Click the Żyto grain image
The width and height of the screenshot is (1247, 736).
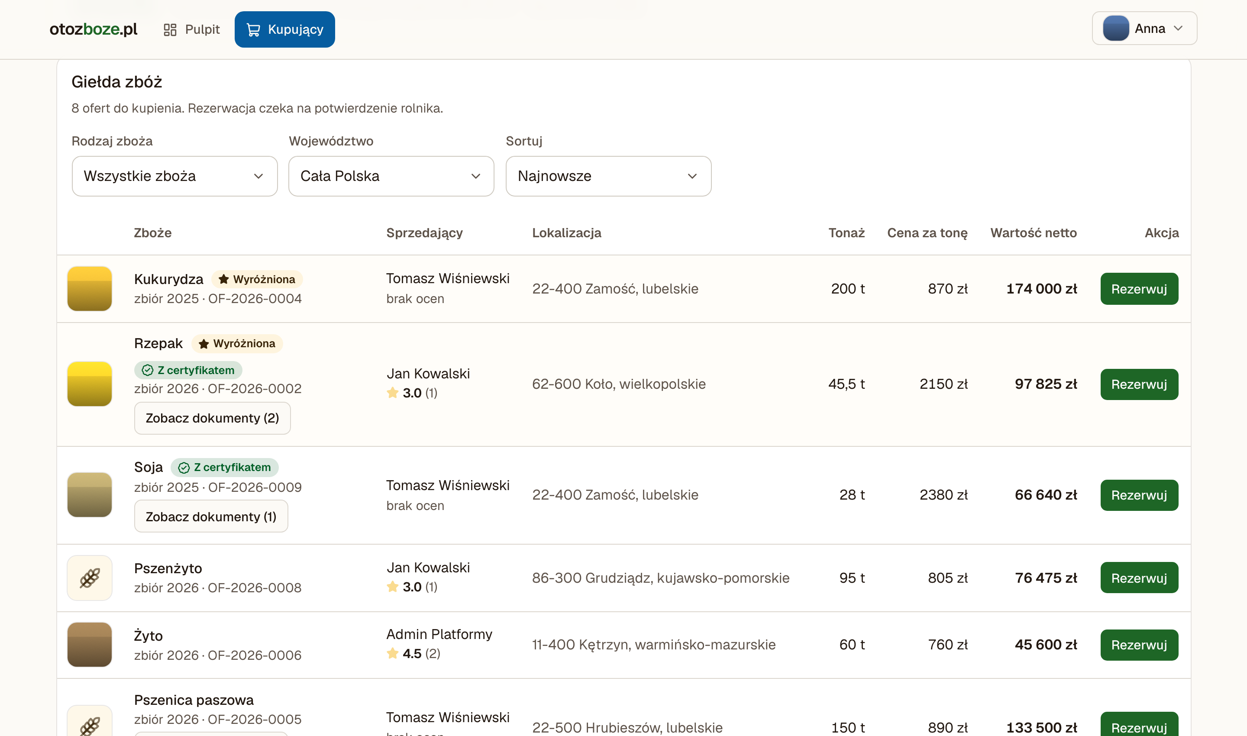pyautogui.click(x=89, y=645)
